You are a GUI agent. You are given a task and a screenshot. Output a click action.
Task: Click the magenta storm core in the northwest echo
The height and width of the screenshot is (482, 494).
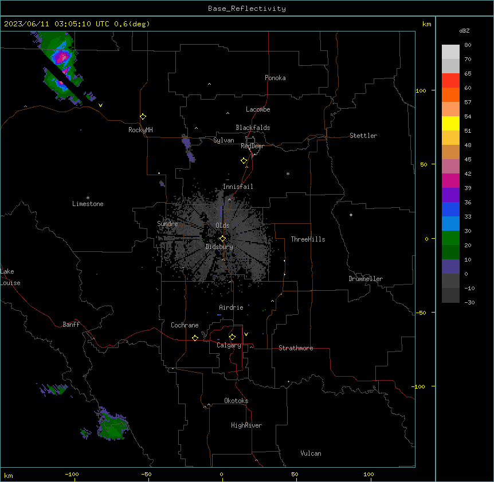62,58
